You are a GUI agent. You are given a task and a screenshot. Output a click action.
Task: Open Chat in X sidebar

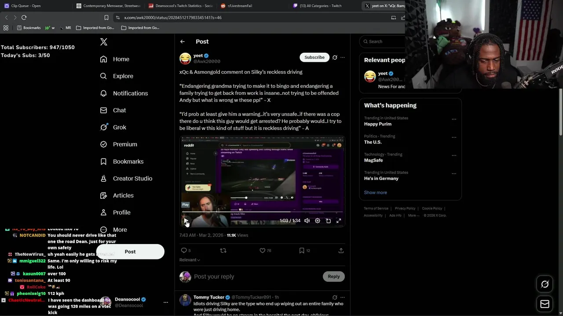[113, 110]
